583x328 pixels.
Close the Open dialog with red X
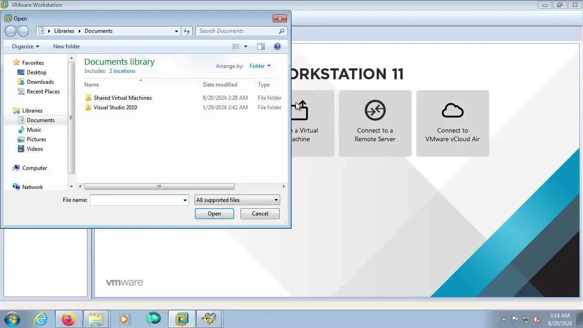point(280,19)
